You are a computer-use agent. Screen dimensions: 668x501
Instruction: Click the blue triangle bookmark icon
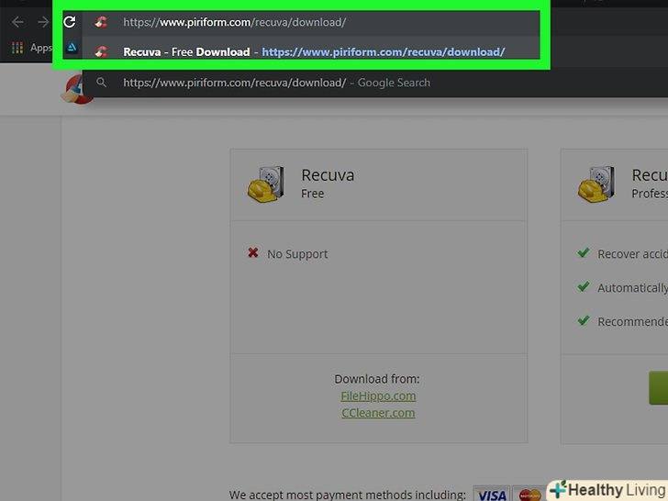click(72, 48)
